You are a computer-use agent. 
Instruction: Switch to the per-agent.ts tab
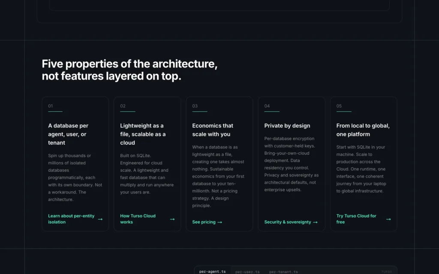point(213,271)
